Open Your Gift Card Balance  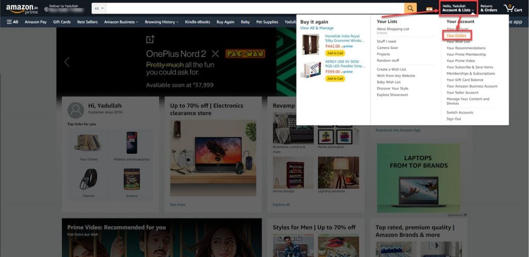[x=465, y=80]
